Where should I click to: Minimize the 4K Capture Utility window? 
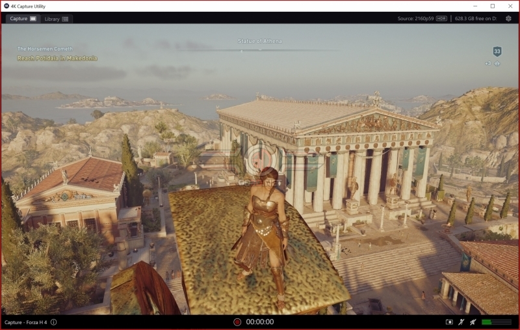(x=475, y=6)
